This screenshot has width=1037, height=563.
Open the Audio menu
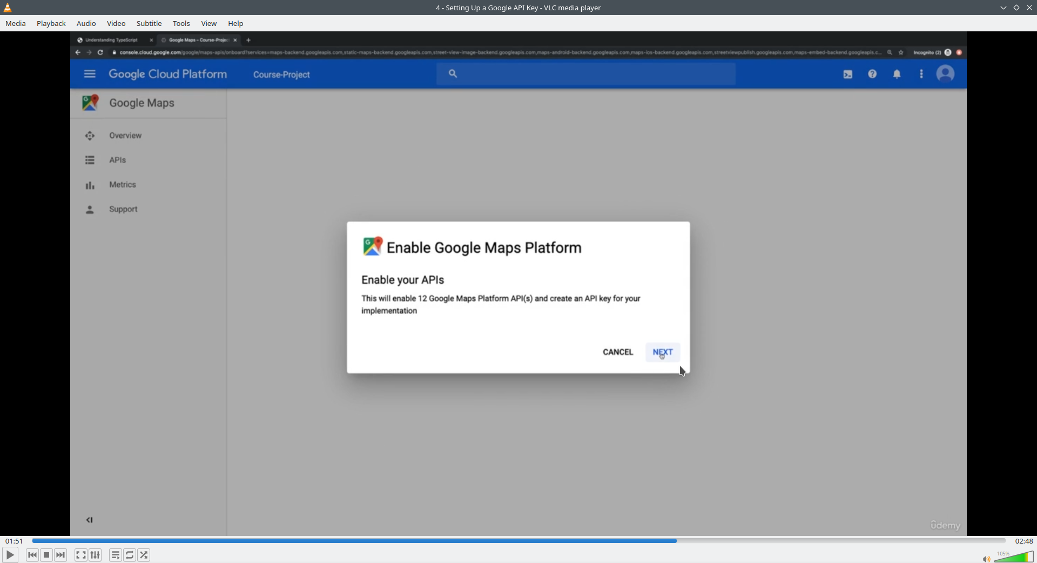[x=86, y=23]
